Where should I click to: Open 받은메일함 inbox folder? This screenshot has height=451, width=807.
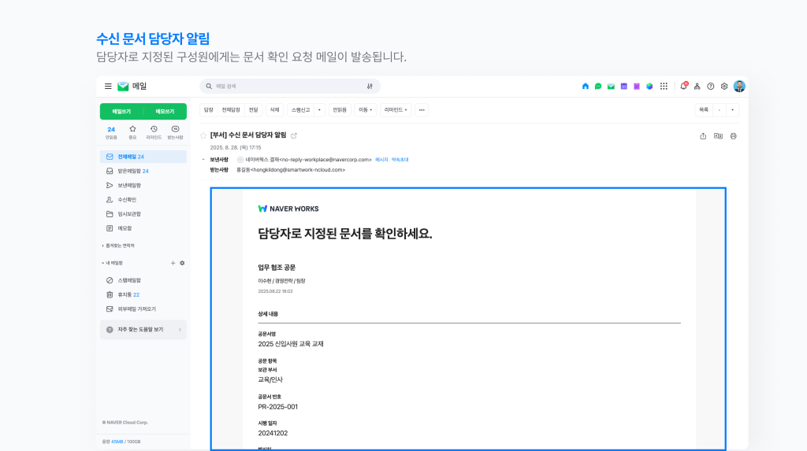click(x=143, y=171)
